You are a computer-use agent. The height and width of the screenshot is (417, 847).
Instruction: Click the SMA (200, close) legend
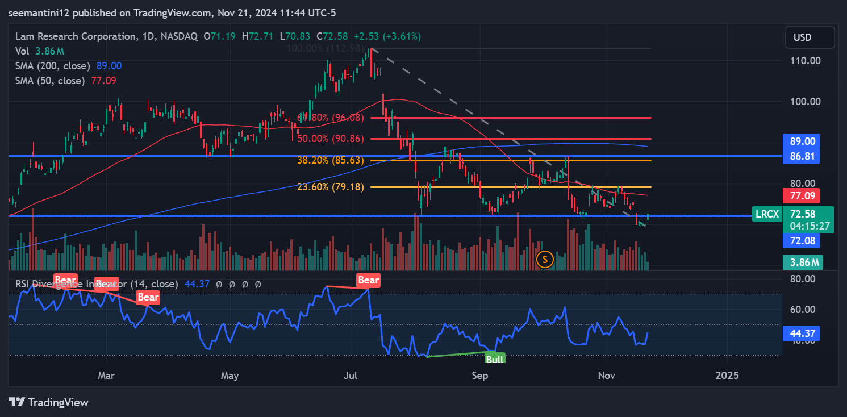(68, 66)
